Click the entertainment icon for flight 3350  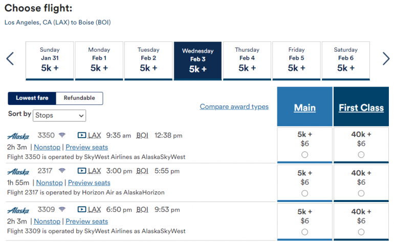[x=81, y=136]
